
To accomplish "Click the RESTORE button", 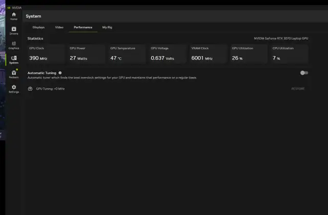I will (298, 89).
